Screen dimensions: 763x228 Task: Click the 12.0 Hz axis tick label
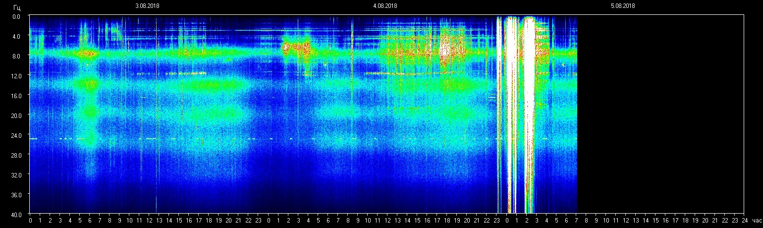[x=17, y=76]
